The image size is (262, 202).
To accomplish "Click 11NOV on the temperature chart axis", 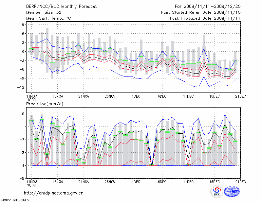I will (x=31, y=96).
